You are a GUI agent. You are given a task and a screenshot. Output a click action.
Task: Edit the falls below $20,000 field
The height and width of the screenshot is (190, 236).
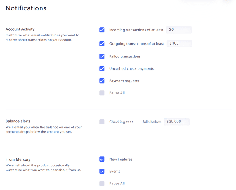click(x=177, y=122)
